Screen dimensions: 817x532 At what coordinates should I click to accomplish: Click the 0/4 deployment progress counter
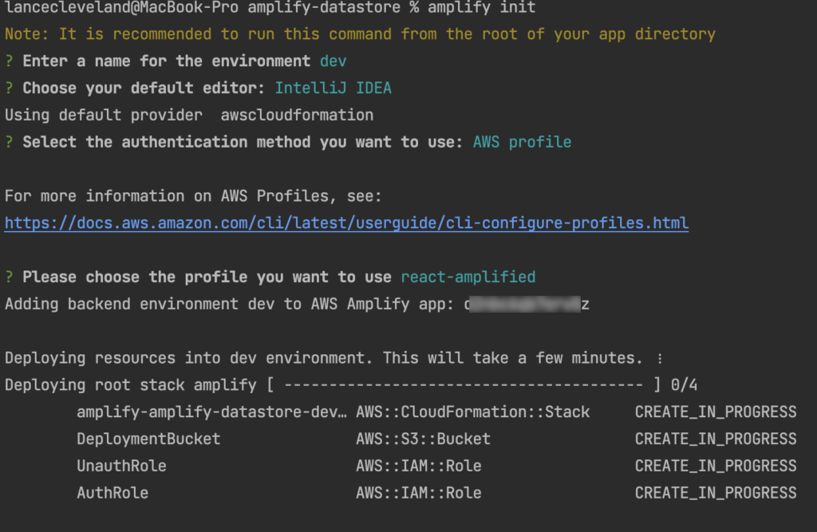684,385
